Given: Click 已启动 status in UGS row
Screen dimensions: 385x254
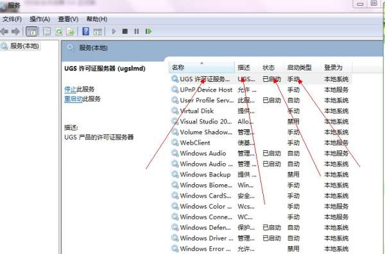Looking at the screenshot, I should click(271, 79).
